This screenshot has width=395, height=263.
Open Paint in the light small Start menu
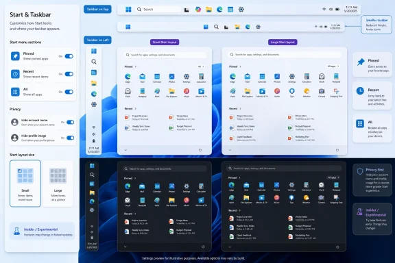tap(157, 92)
